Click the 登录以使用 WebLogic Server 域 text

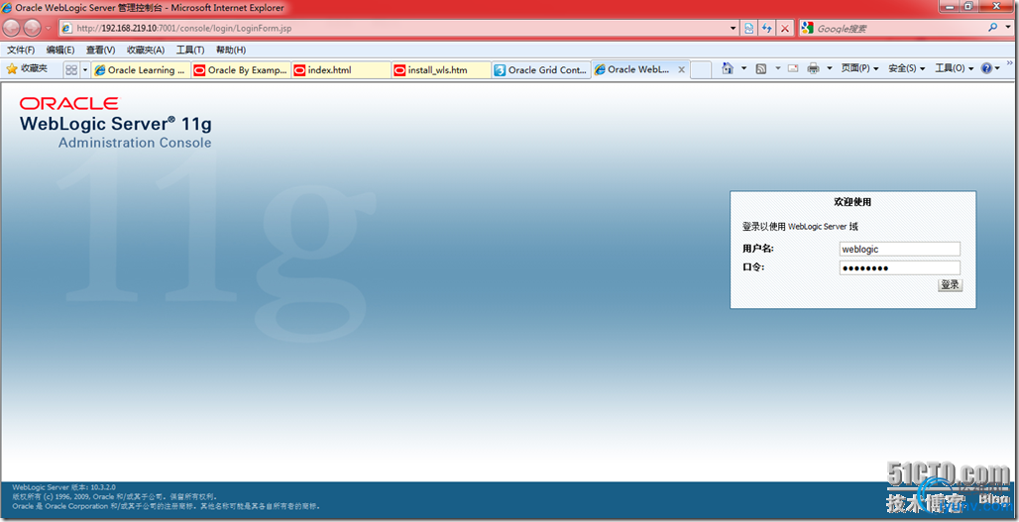tap(800, 227)
